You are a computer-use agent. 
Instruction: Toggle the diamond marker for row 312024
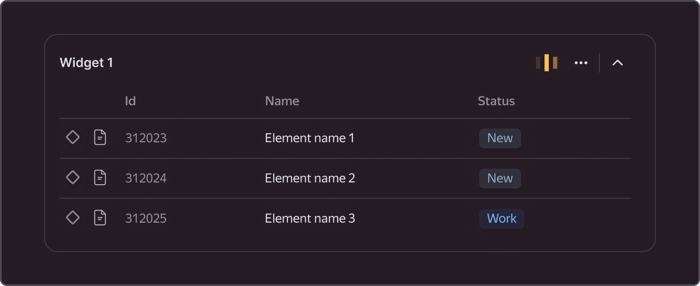click(73, 177)
